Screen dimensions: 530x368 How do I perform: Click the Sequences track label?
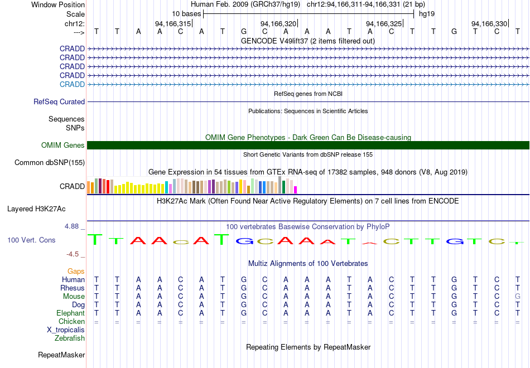(x=66, y=119)
